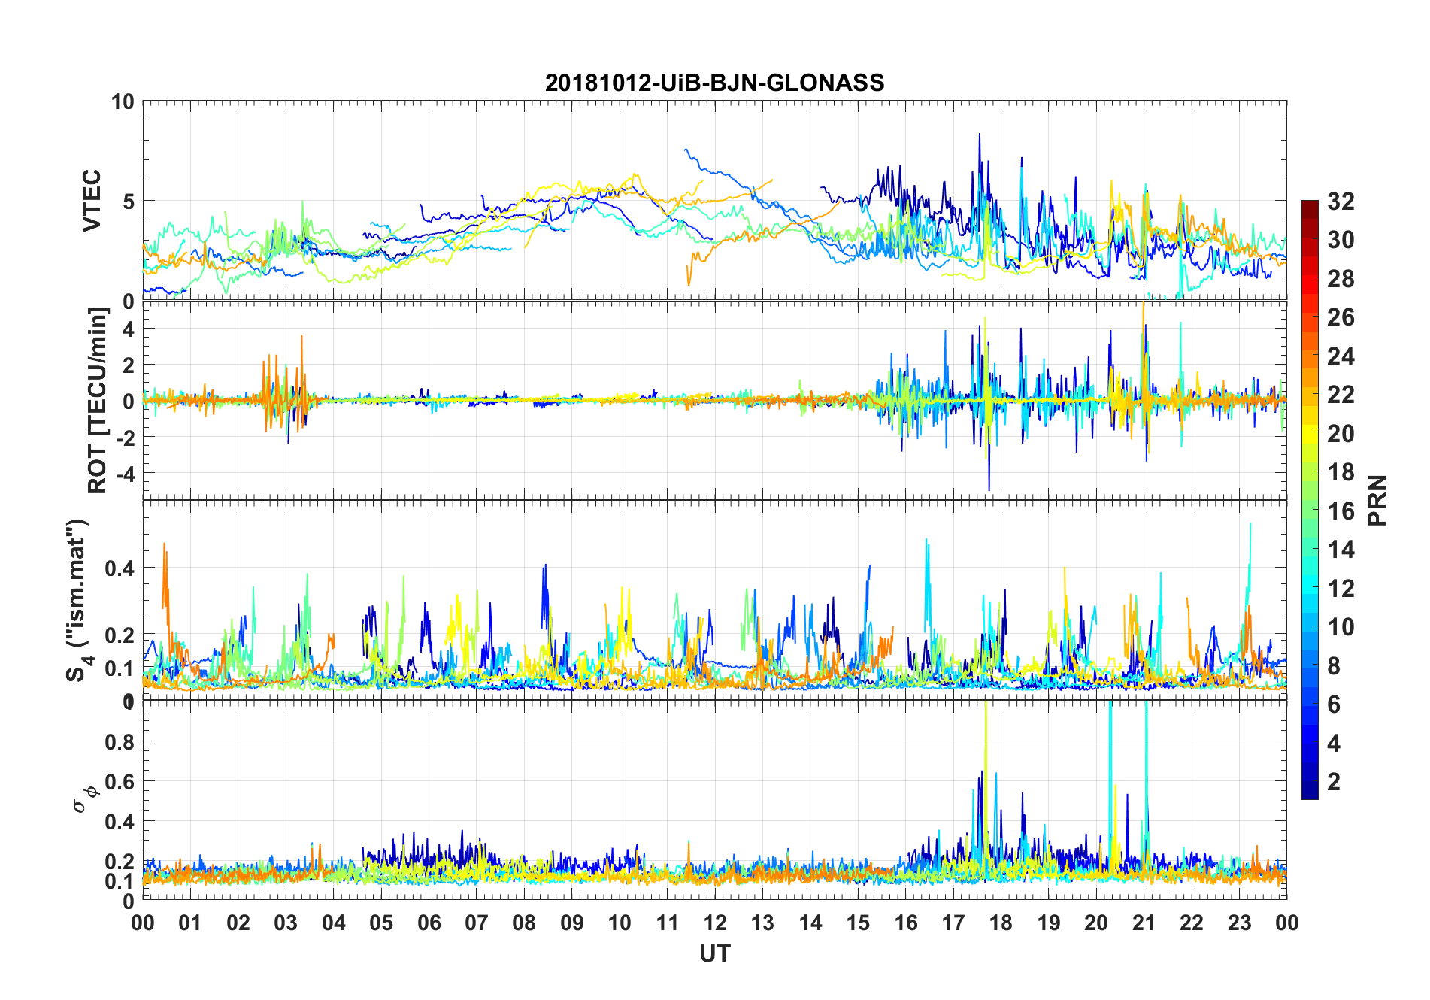Click the ROT axis tick label 2

pyautogui.click(x=129, y=365)
